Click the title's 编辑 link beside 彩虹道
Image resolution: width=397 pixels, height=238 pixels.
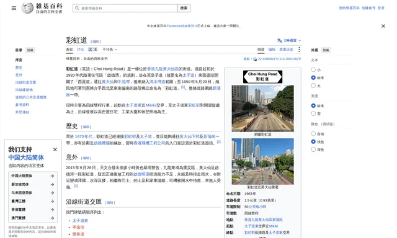coord(96,42)
